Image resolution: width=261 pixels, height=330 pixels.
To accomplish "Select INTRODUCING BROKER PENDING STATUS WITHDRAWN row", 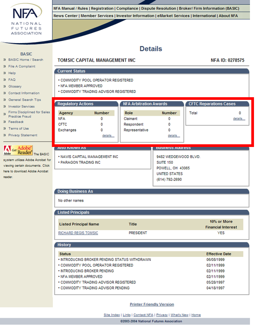I will click(106, 260).
